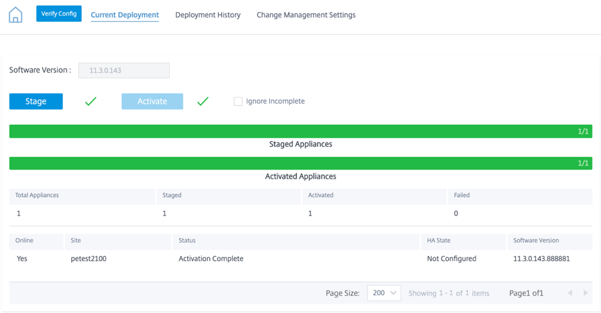The width and height of the screenshot is (601, 313).
Task: Click the Activated Appliances progress bar
Action: pyautogui.click(x=301, y=163)
